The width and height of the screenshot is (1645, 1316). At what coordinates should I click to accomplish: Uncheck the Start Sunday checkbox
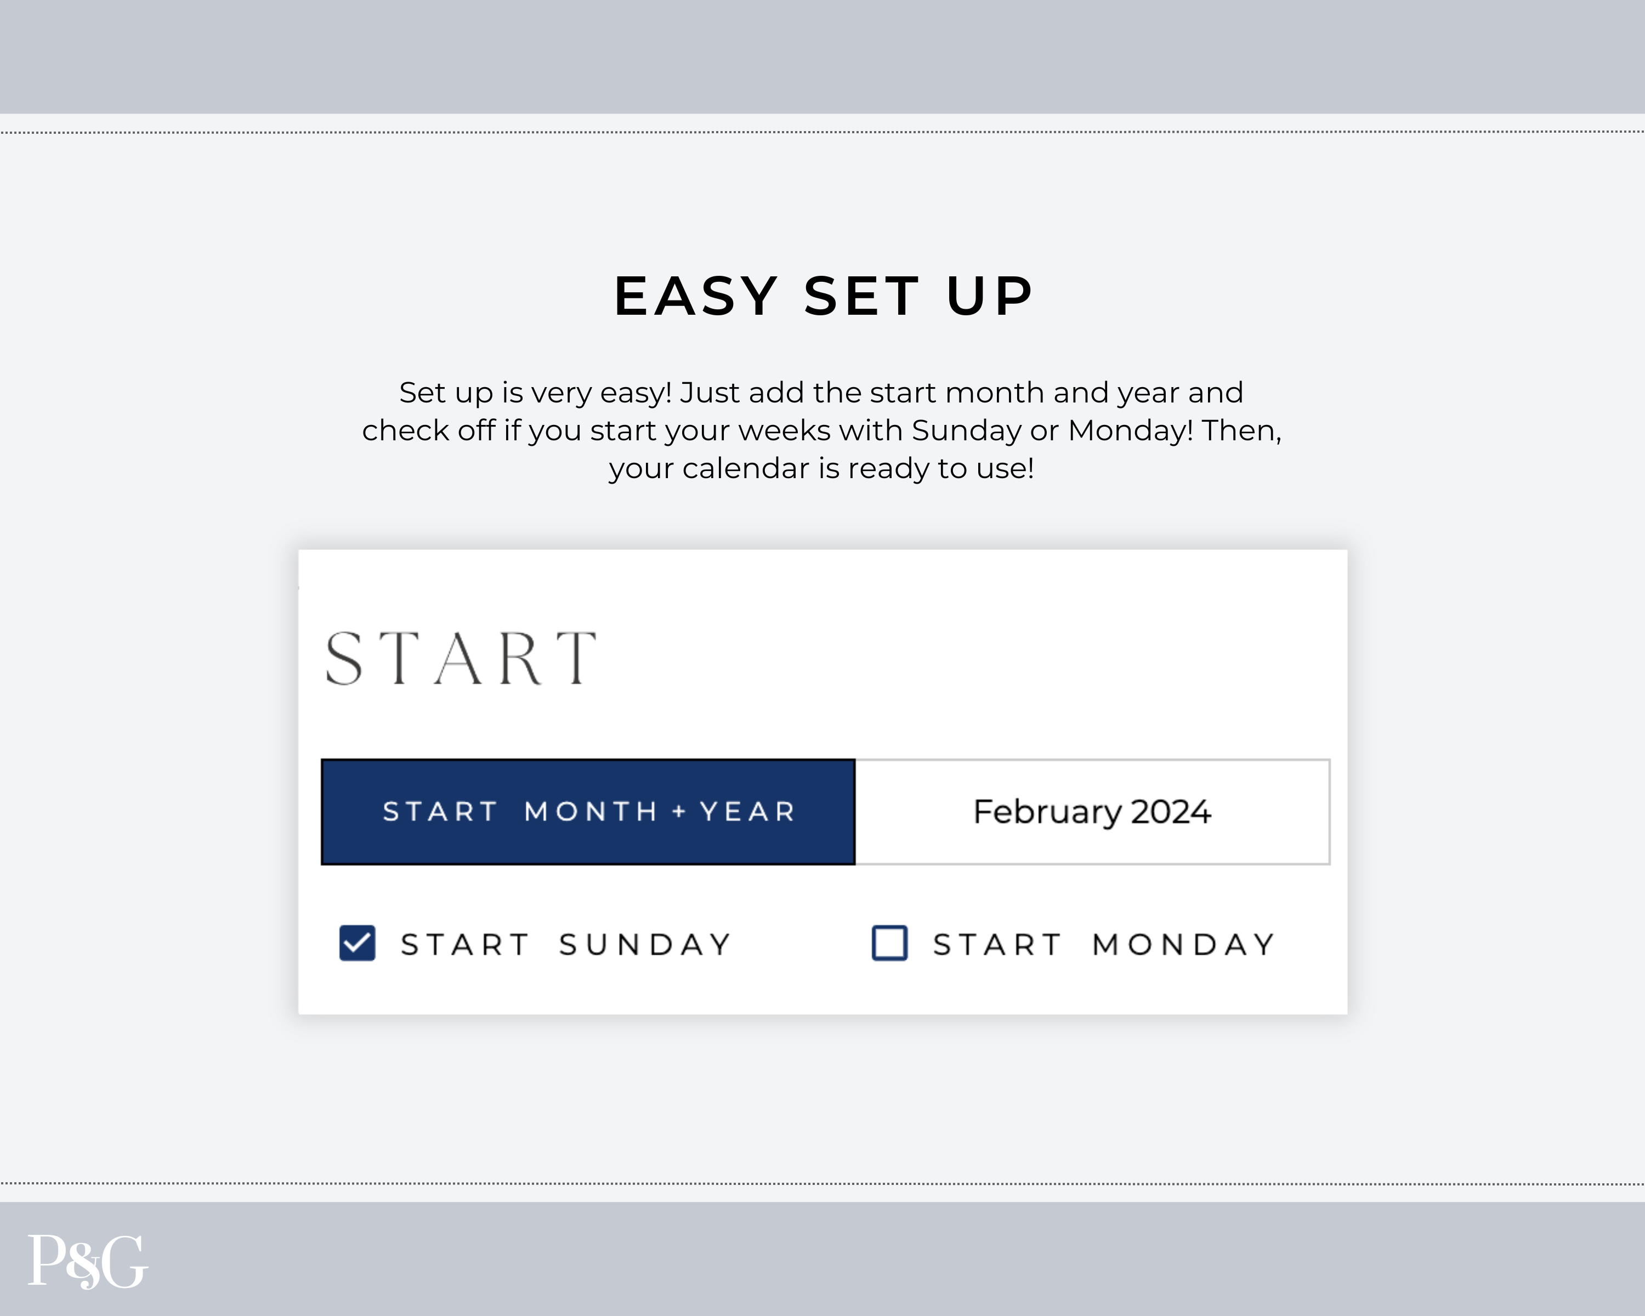click(357, 943)
